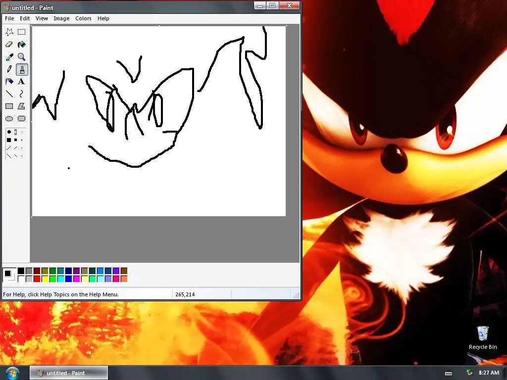Choose the Eraser tool

click(9, 44)
